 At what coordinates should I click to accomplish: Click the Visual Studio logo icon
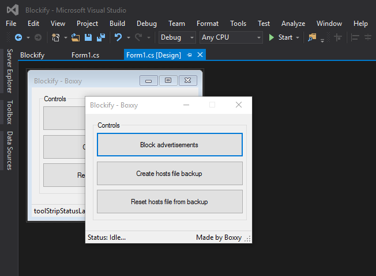pyautogui.click(x=13, y=10)
